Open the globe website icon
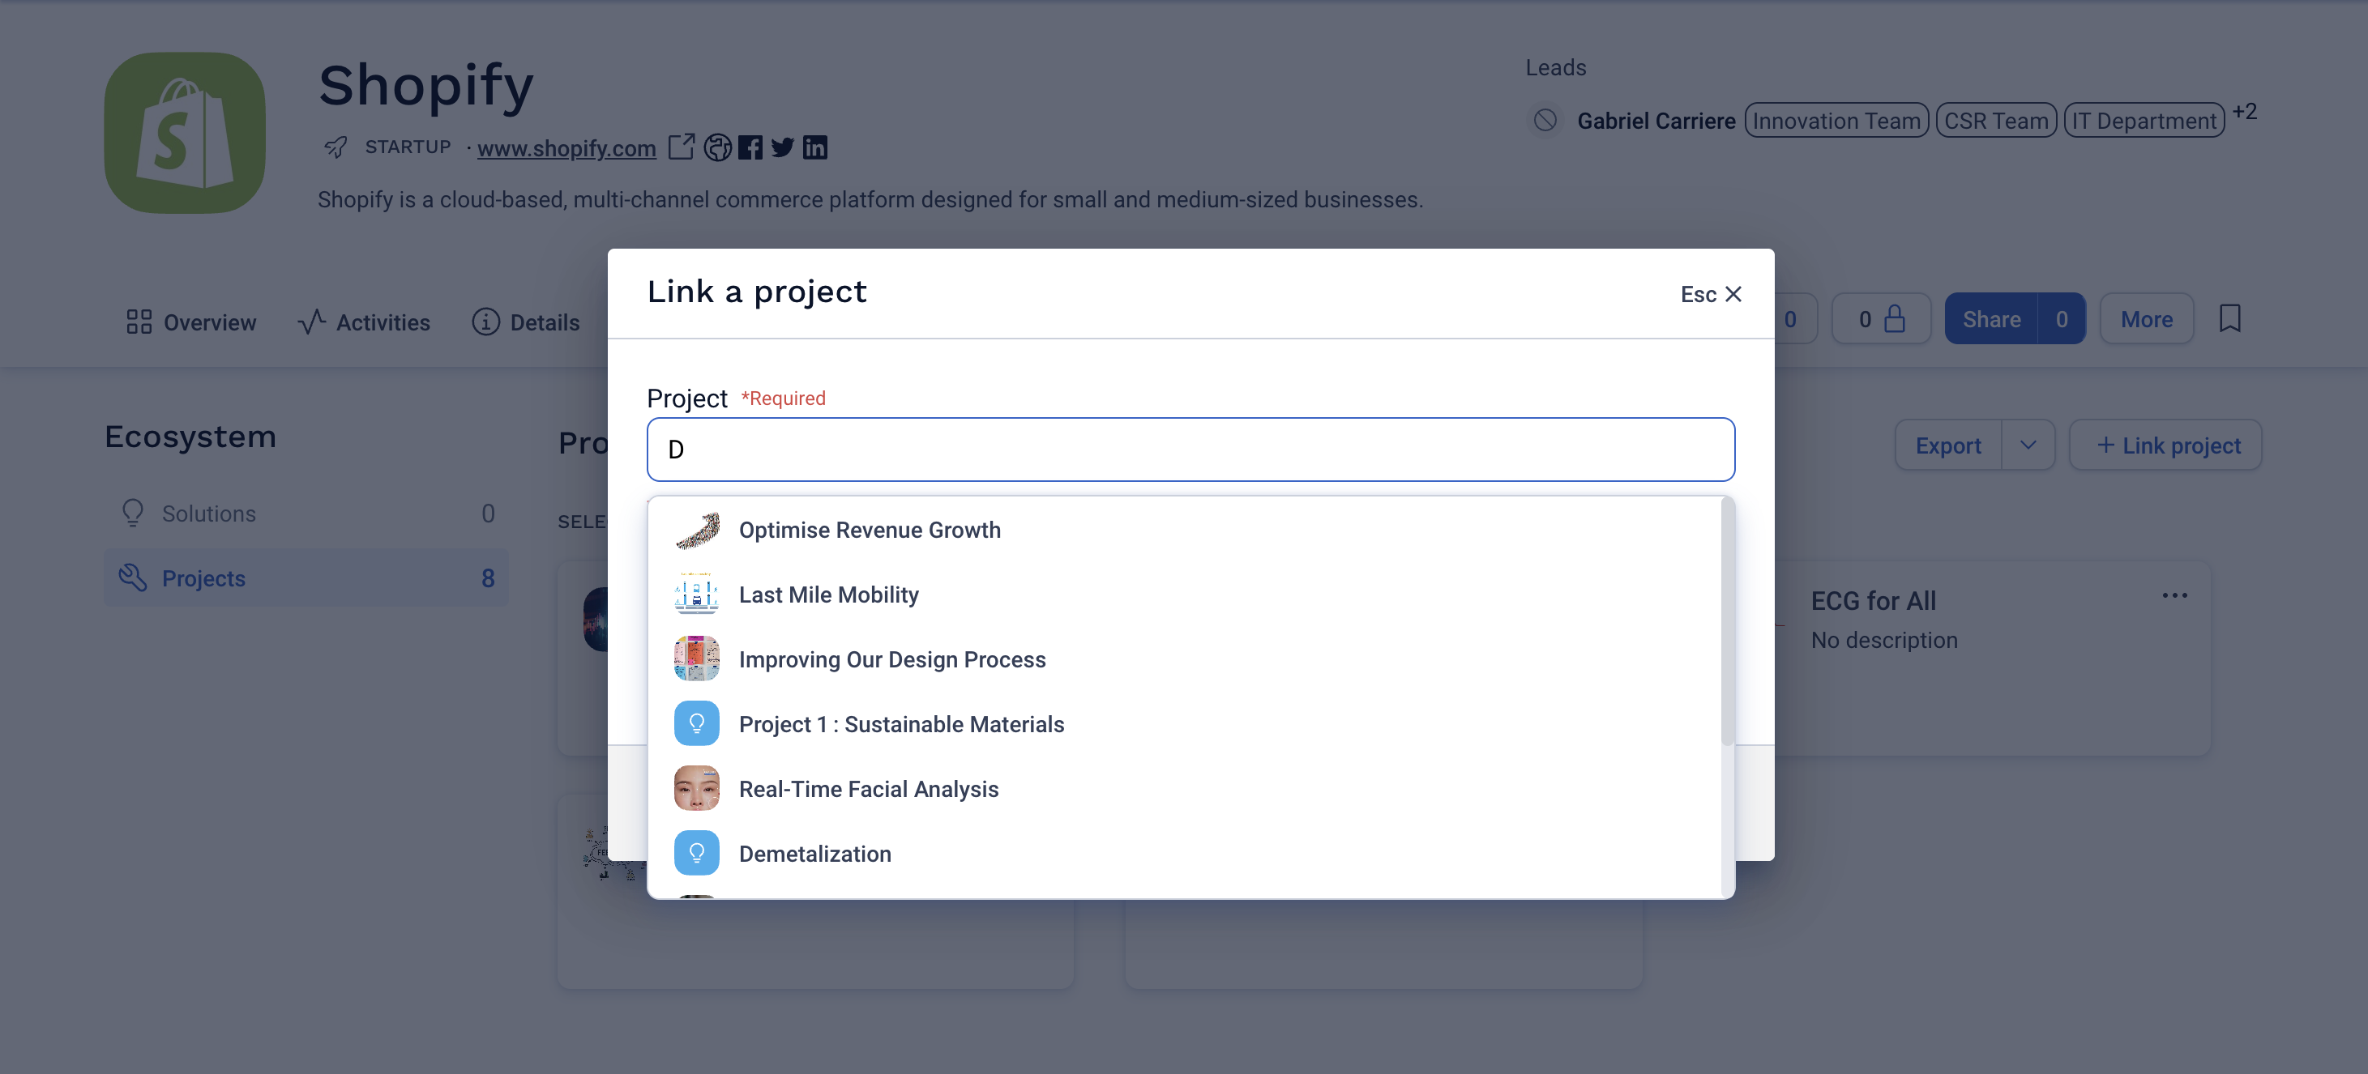 click(717, 147)
